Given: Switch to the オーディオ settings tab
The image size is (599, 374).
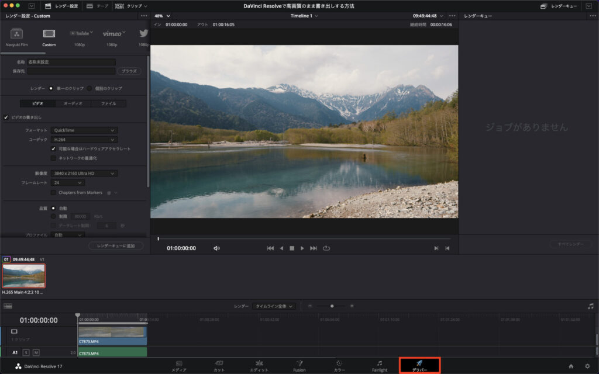Looking at the screenshot, I should (x=73, y=103).
